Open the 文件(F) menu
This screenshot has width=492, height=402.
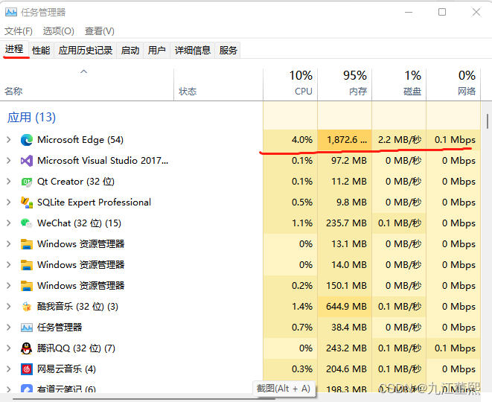tap(19, 31)
